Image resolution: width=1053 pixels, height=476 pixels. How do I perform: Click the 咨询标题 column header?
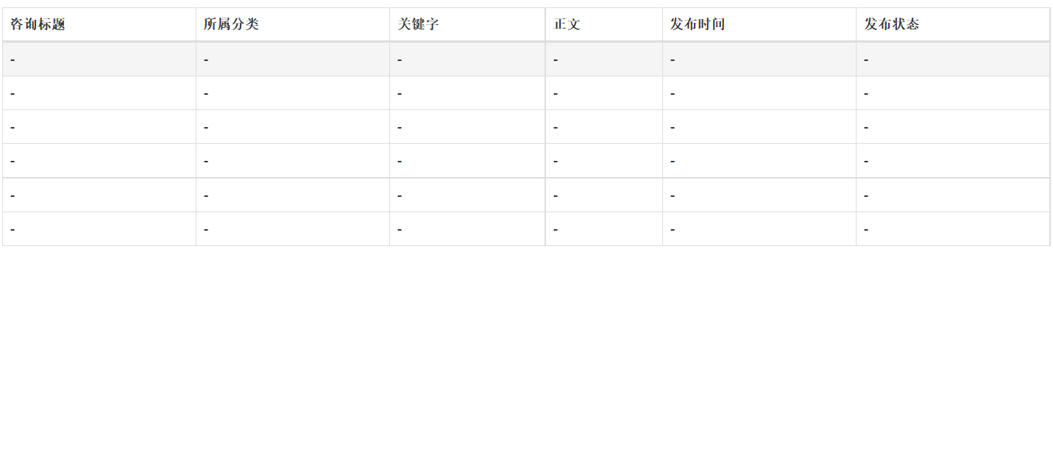(x=99, y=24)
